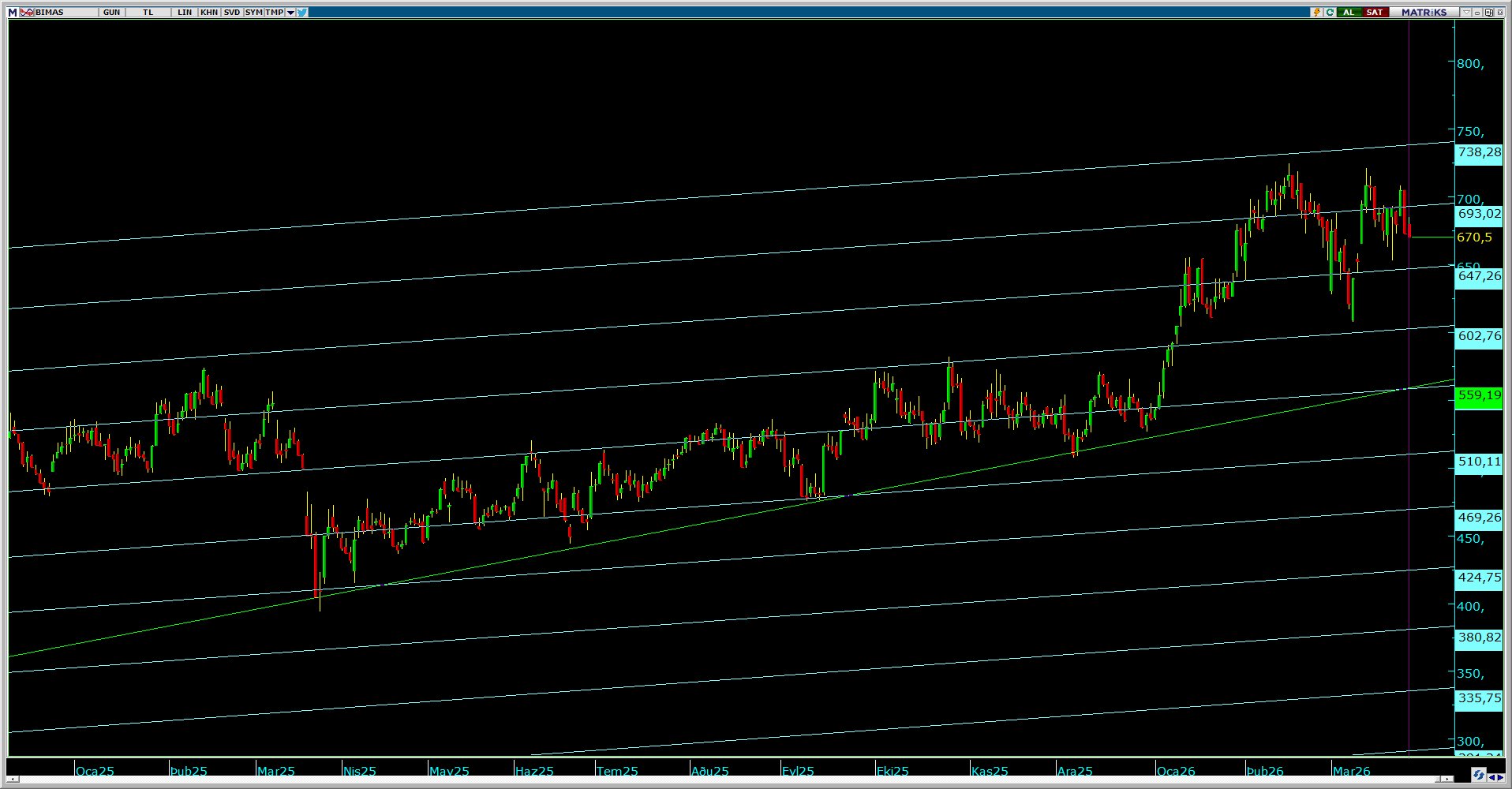The width and height of the screenshot is (1512, 789).
Task: Open dropdown arrow next to TMP
Action: coord(290,13)
